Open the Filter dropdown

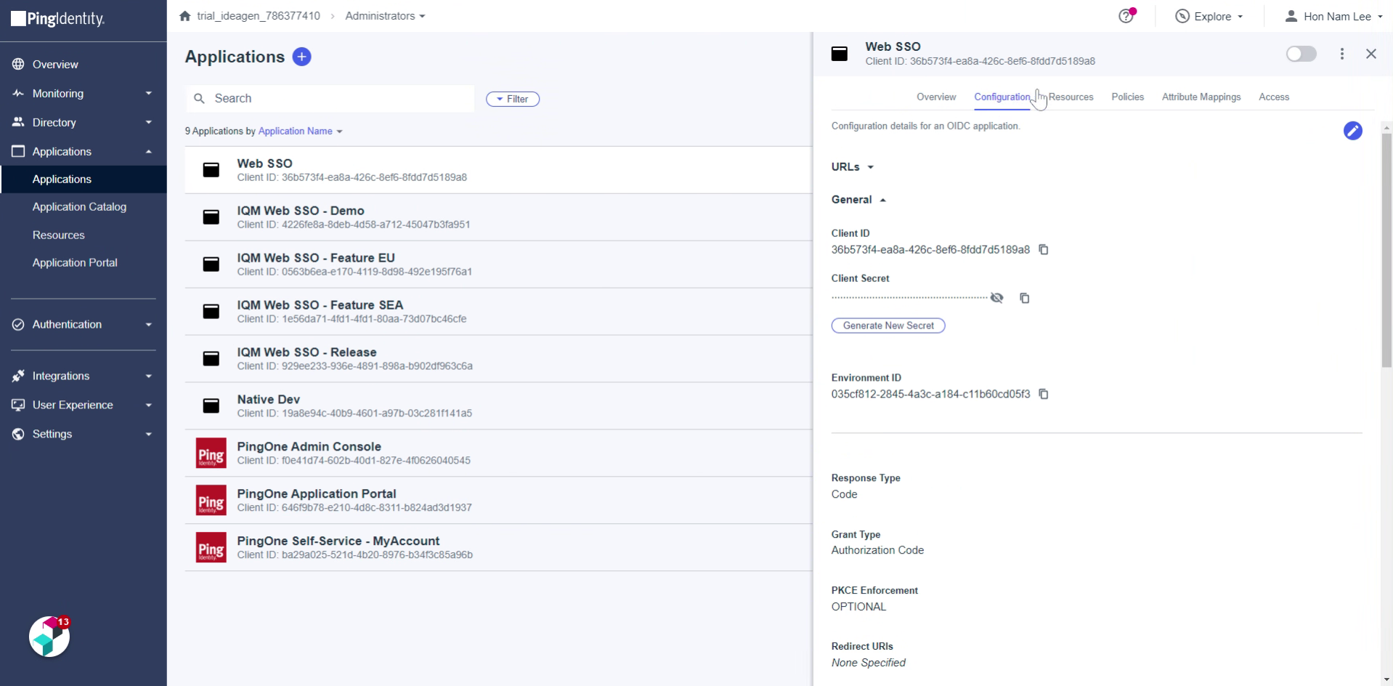tap(513, 99)
